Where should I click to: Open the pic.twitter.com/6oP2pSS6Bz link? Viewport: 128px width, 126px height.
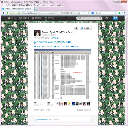click(52, 42)
